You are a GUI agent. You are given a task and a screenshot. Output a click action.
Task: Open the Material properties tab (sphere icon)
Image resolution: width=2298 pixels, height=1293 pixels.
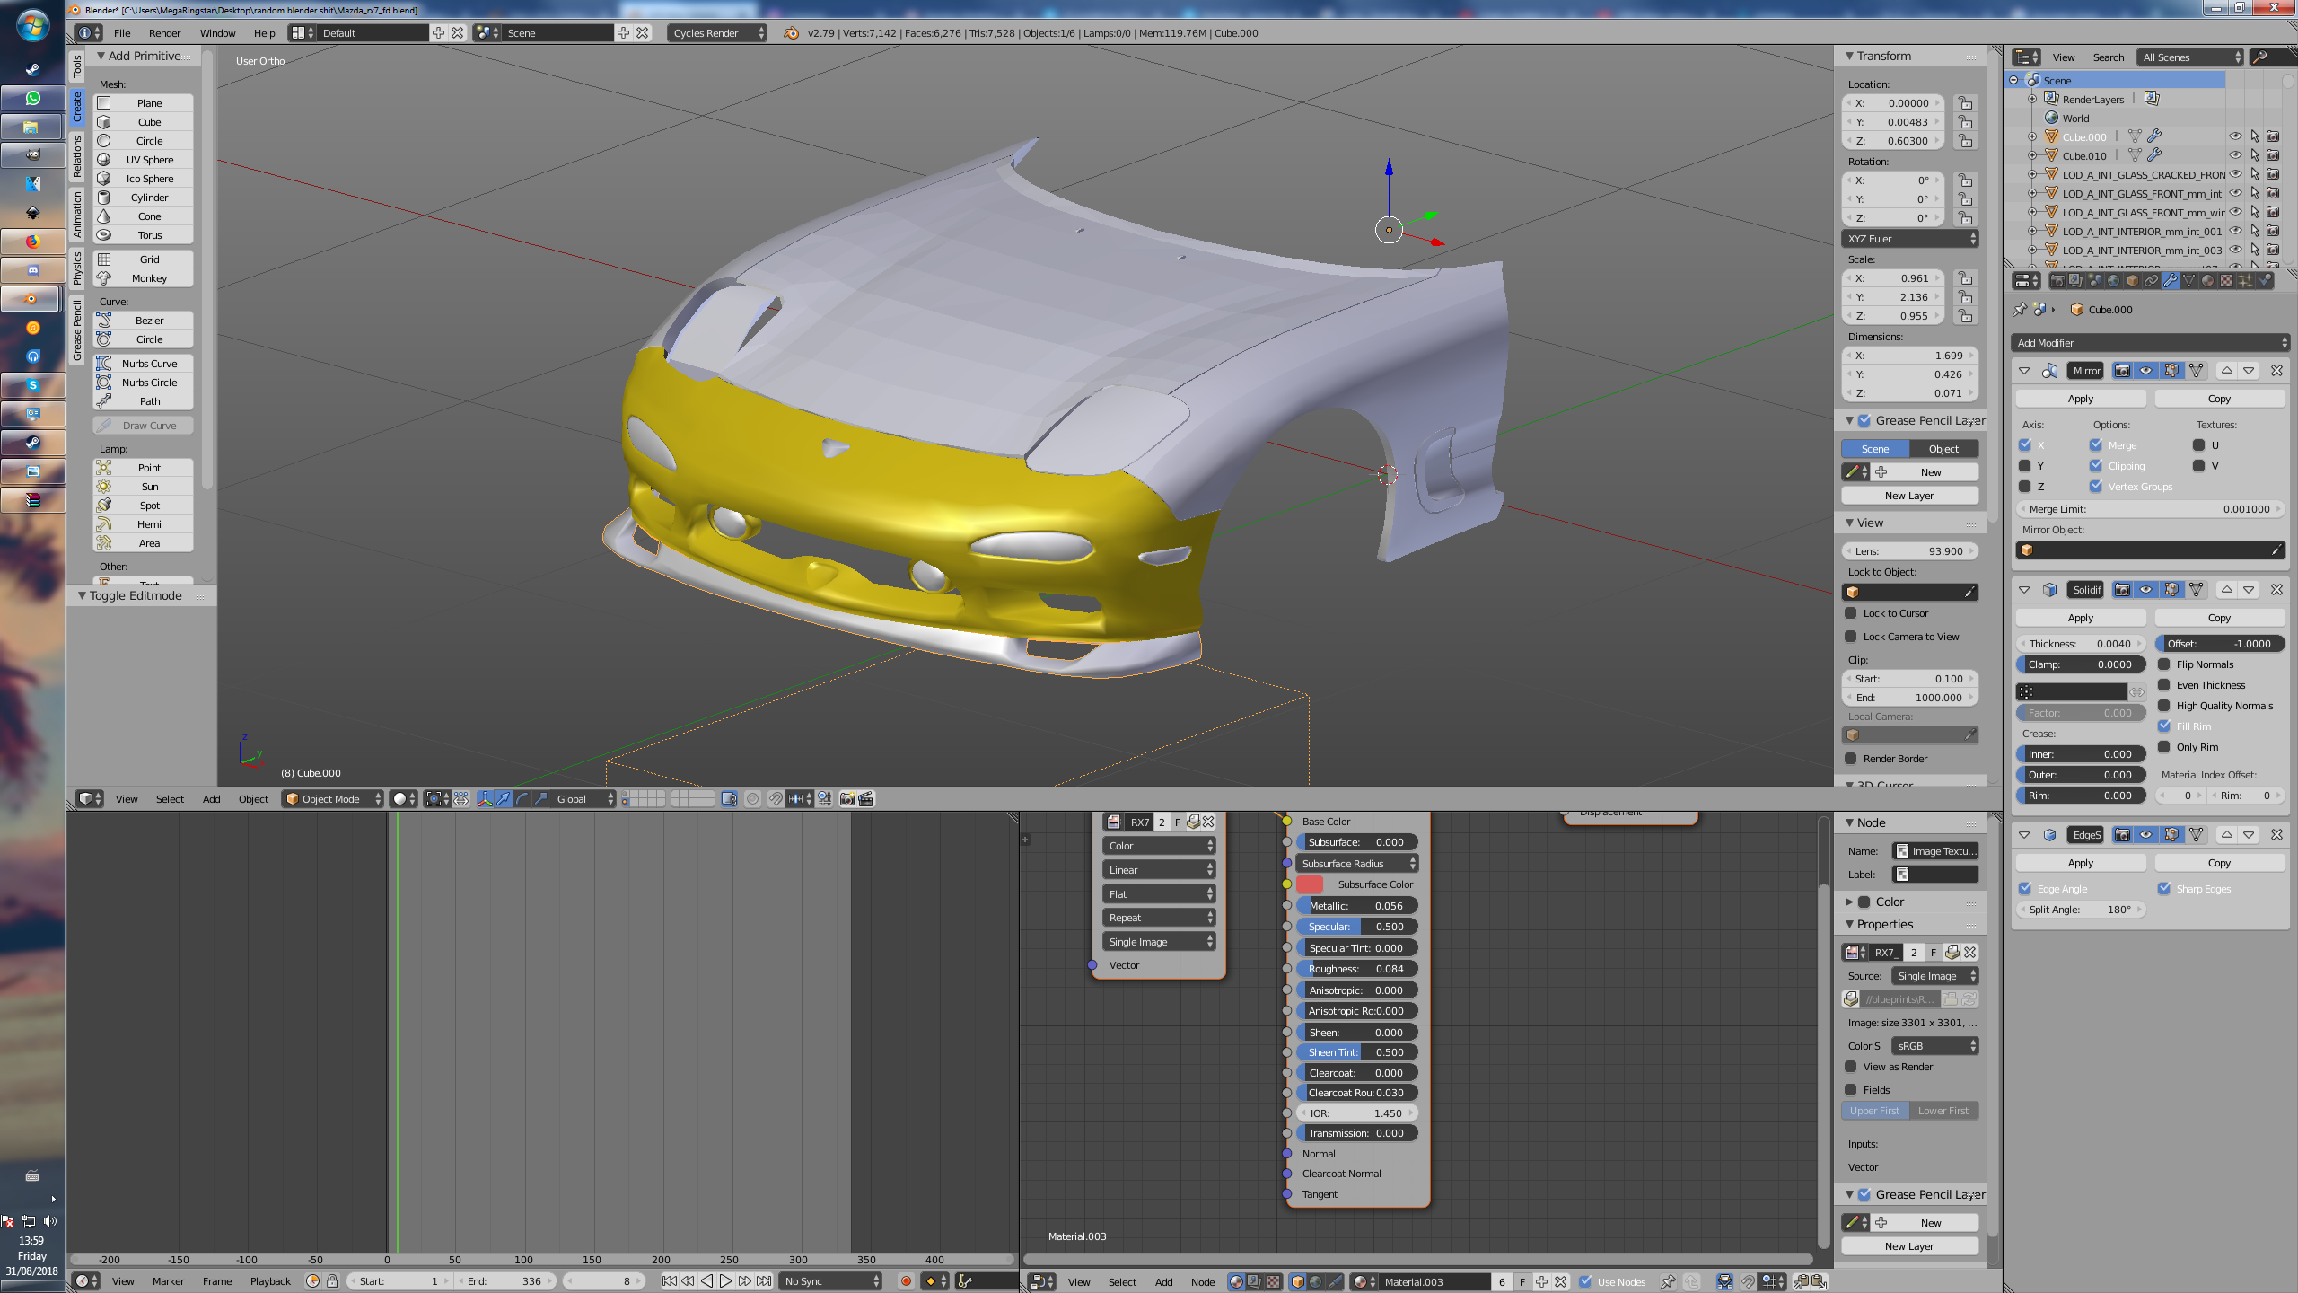[x=2208, y=281]
